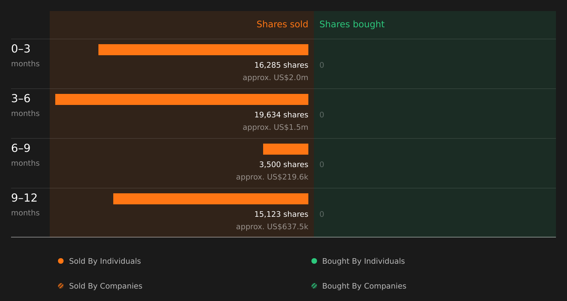Viewport: 567px width, 301px height.
Task: Click the Shares bought column header
Action: click(x=352, y=24)
